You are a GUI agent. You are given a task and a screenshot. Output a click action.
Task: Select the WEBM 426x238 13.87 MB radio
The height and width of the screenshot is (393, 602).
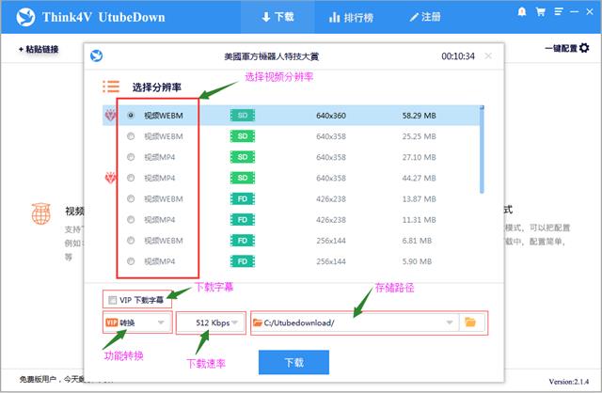(131, 198)
